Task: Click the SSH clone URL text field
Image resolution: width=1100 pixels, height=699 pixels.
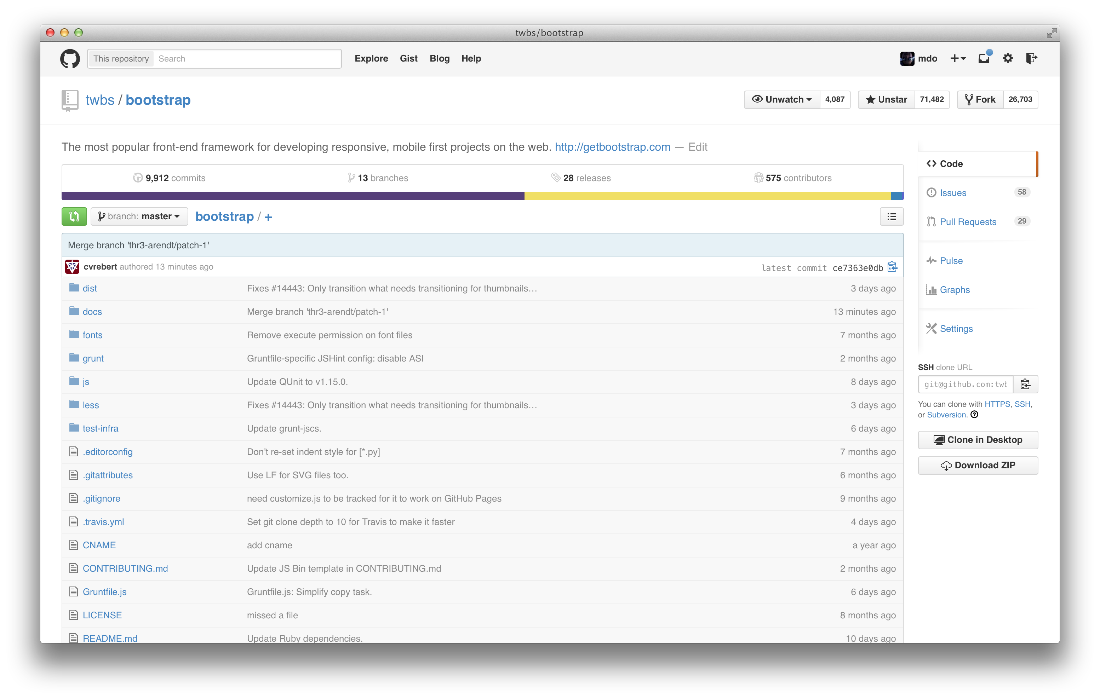Action: (x=966, y=384)
